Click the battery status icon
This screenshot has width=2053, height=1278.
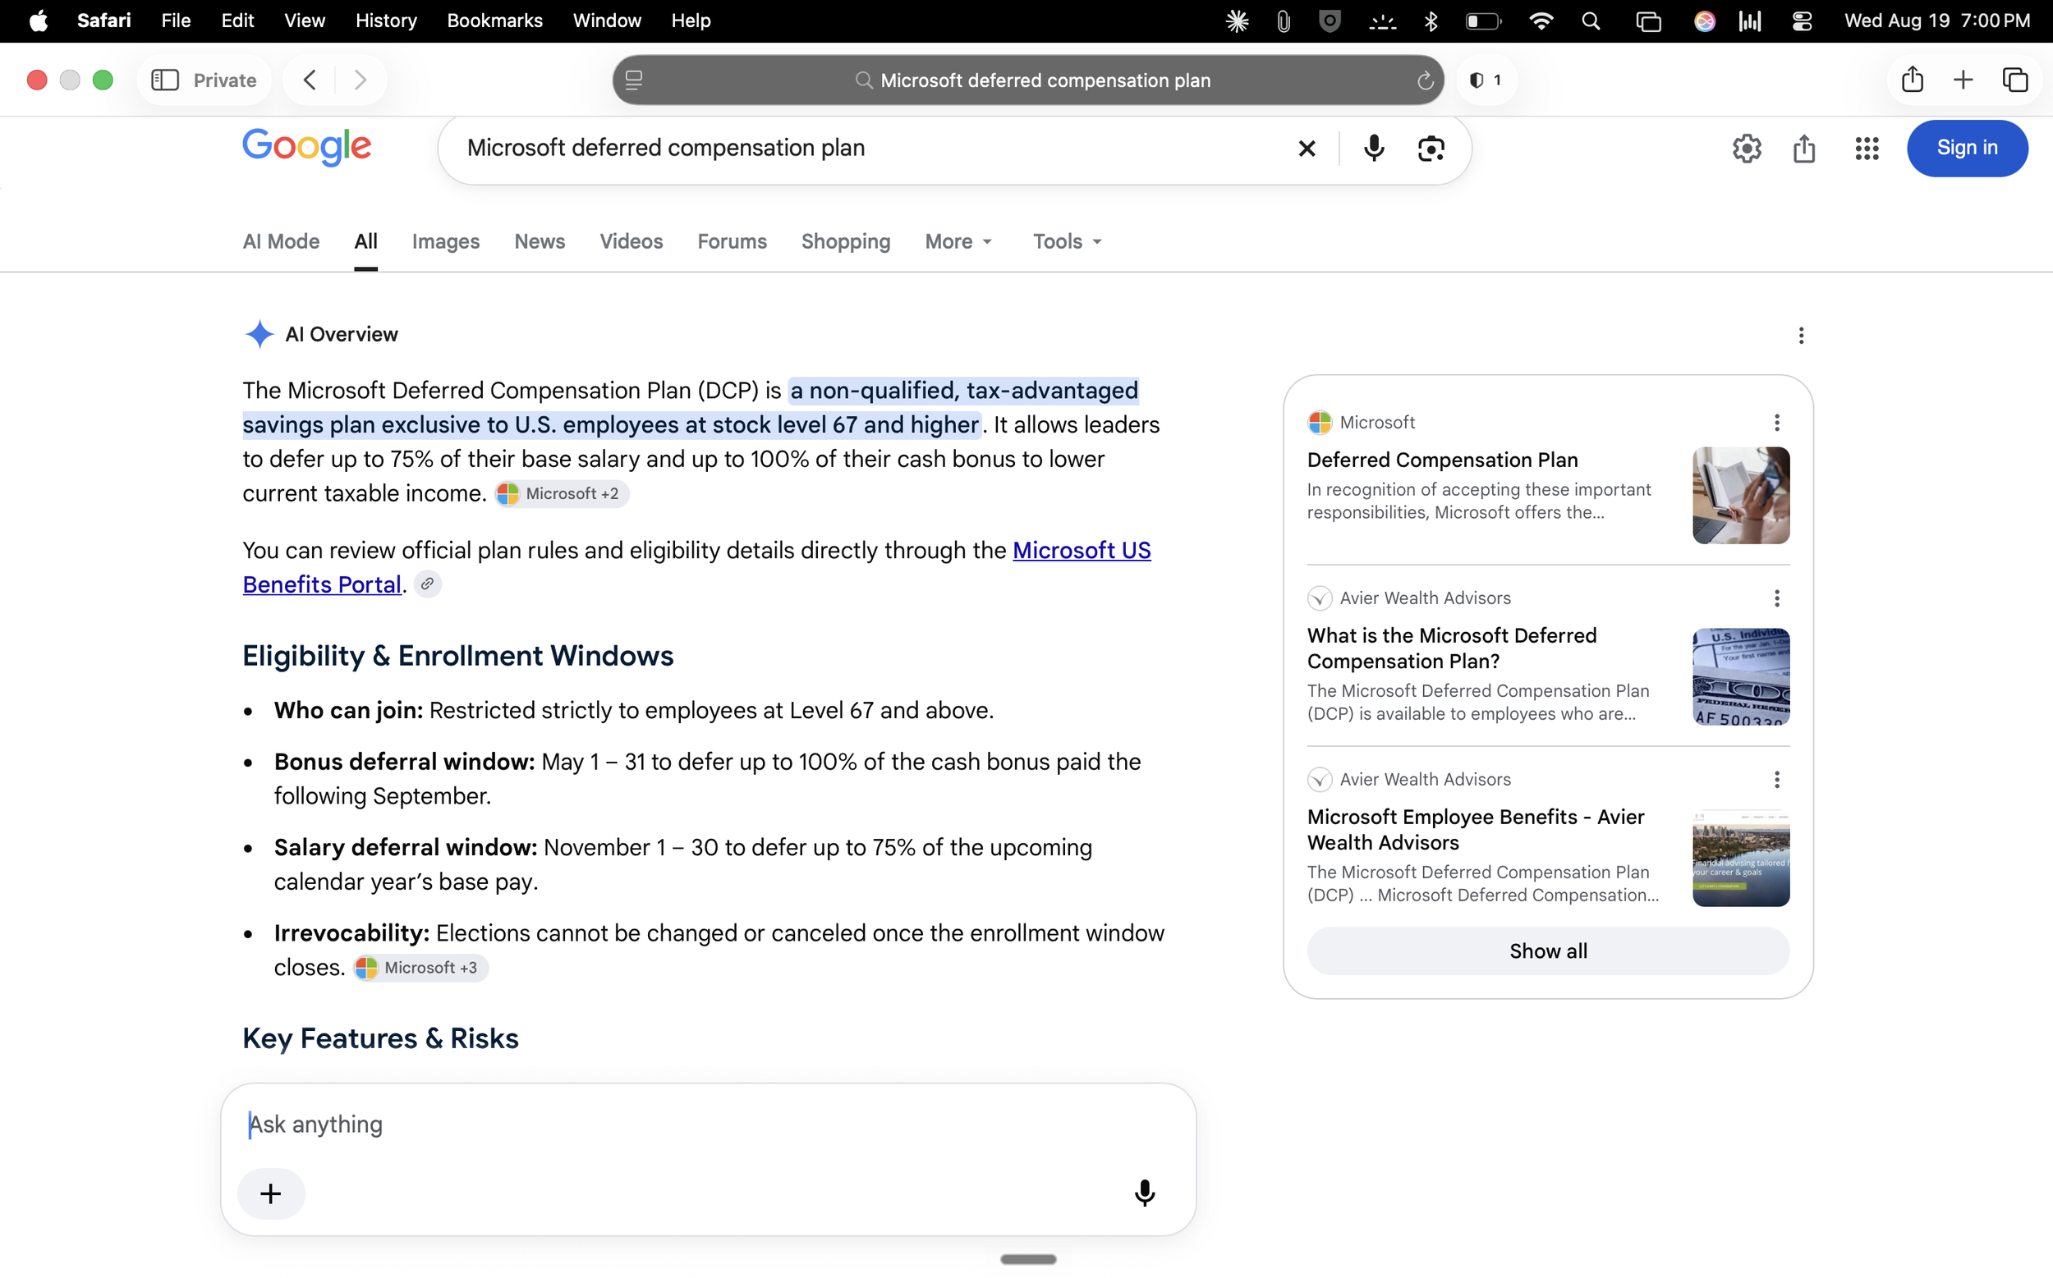tap(1483, 21)
